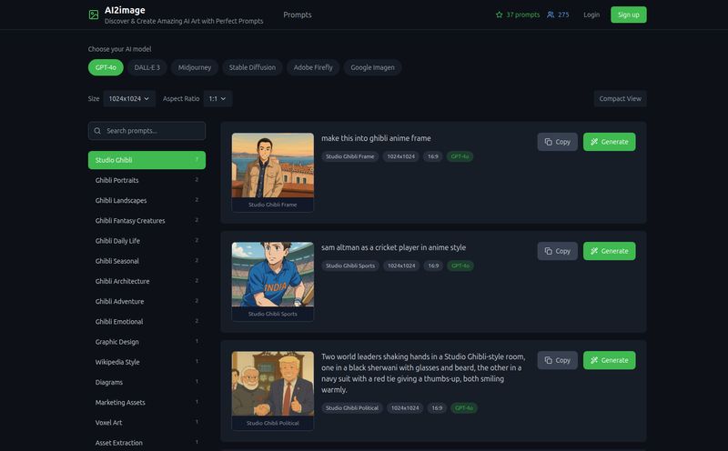The image size is (728, 451).
Task: Click GPT-4o tag on world leaders card
Action: pos(464,408)
